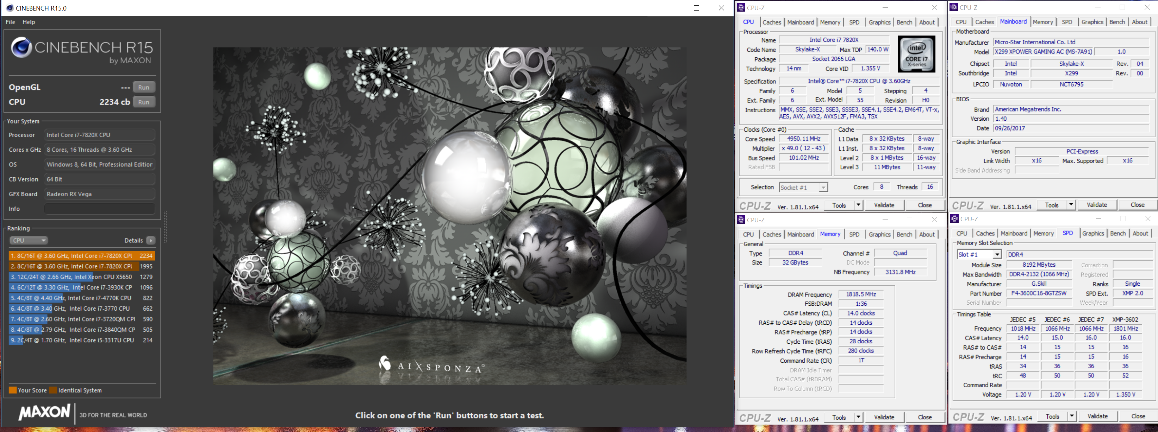Switch to CPU tab in CPU-Z Memory window

[748, 234]
